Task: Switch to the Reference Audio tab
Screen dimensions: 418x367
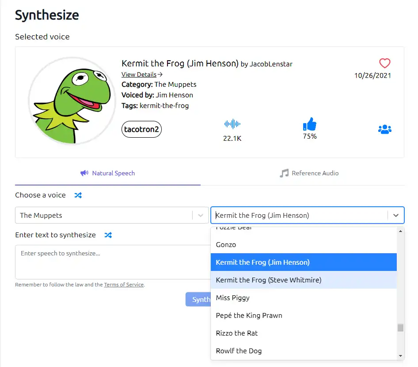Action: (x=309, y=174)
